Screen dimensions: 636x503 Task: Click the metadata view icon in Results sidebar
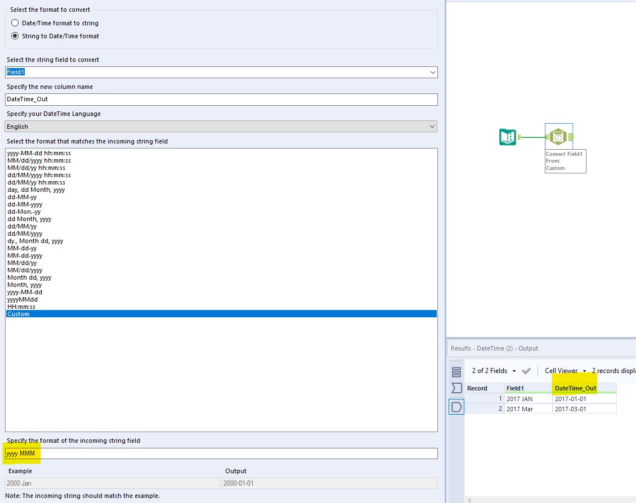coord(456,388)
